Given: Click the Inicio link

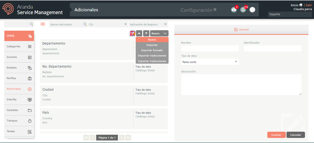Looking at the screenshot, I should [x=294, y=5].
